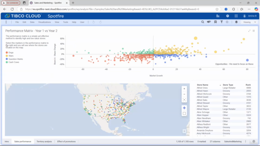This screenshot has height=146, width=260.
Task: Maximize the Performance Matrix visualization
Action: [x=249, y=31]
